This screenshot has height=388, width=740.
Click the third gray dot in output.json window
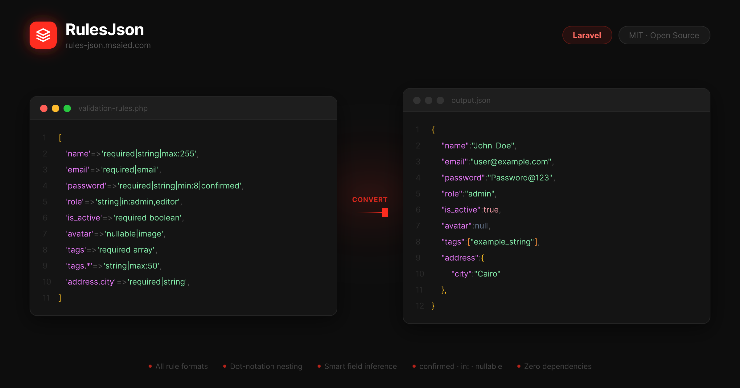click(440, 100)
